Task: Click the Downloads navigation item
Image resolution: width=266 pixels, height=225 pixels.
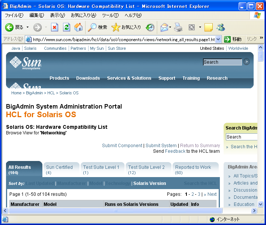Action: coord(88,78)
